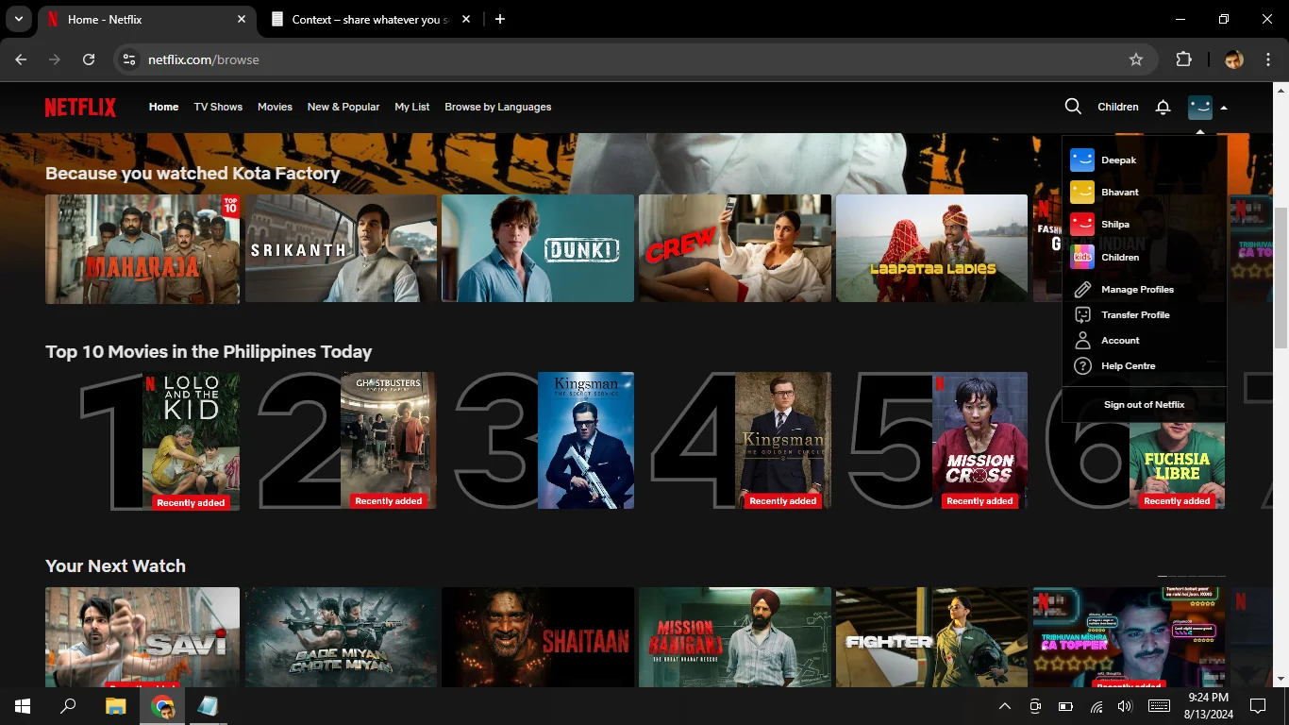Viewport: 1289px width, 725px height.
Task: Open Bade Miyan Chote Miyan card
Action: 341,637
